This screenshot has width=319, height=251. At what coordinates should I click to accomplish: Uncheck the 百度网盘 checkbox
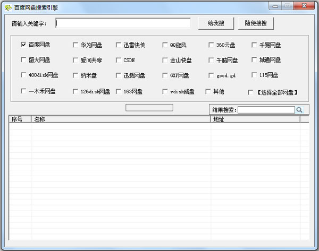click(23, 45)
